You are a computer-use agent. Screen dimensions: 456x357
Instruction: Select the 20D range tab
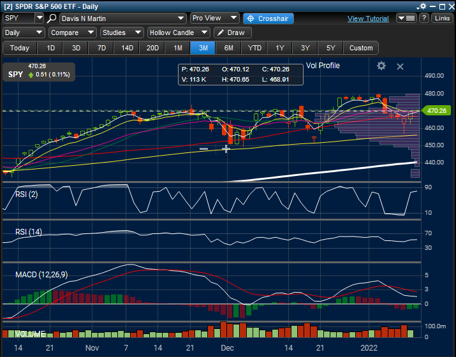pos(152,48)
